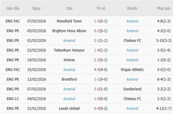Open Brighton Hove Albion team page
This screenshot has height=114, width=173.
click(69, 31)
